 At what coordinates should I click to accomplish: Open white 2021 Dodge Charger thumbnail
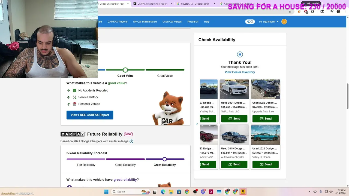[x=234, y=89]
